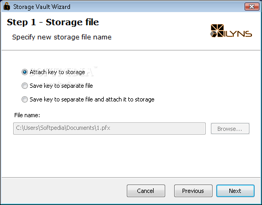Click the Storage Vault Wizard title text
The height and width of the screenshot is (205, 262).
tap(42, 7)
